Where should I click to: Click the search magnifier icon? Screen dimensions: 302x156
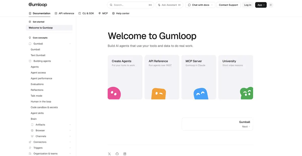click(x=111, y=5)
